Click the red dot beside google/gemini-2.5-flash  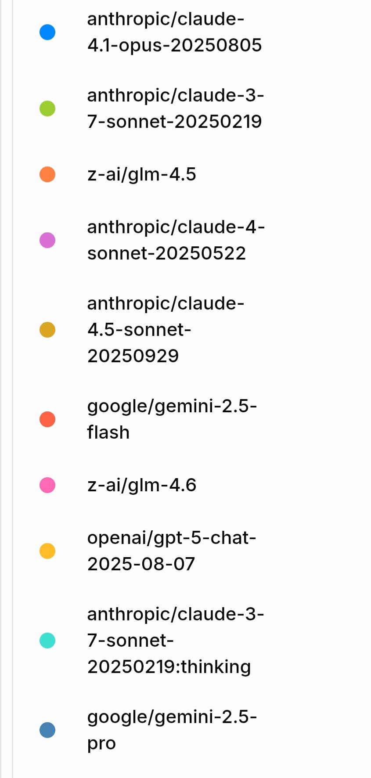[47, 419]
